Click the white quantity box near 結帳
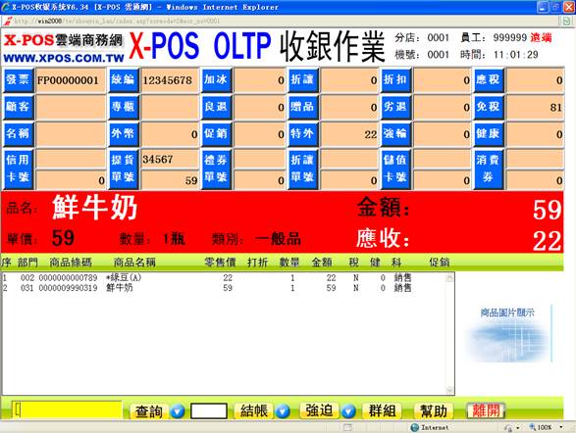The height and width of the screenshot is (433, 576). coord(209,411)
